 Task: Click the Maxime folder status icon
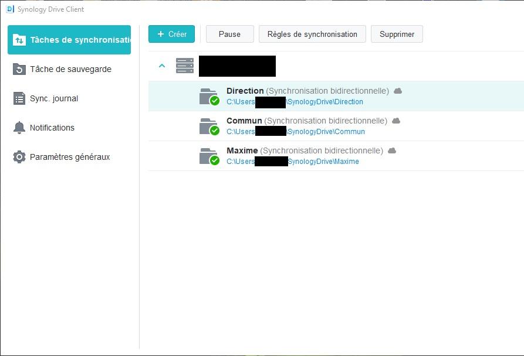point(209,156)
